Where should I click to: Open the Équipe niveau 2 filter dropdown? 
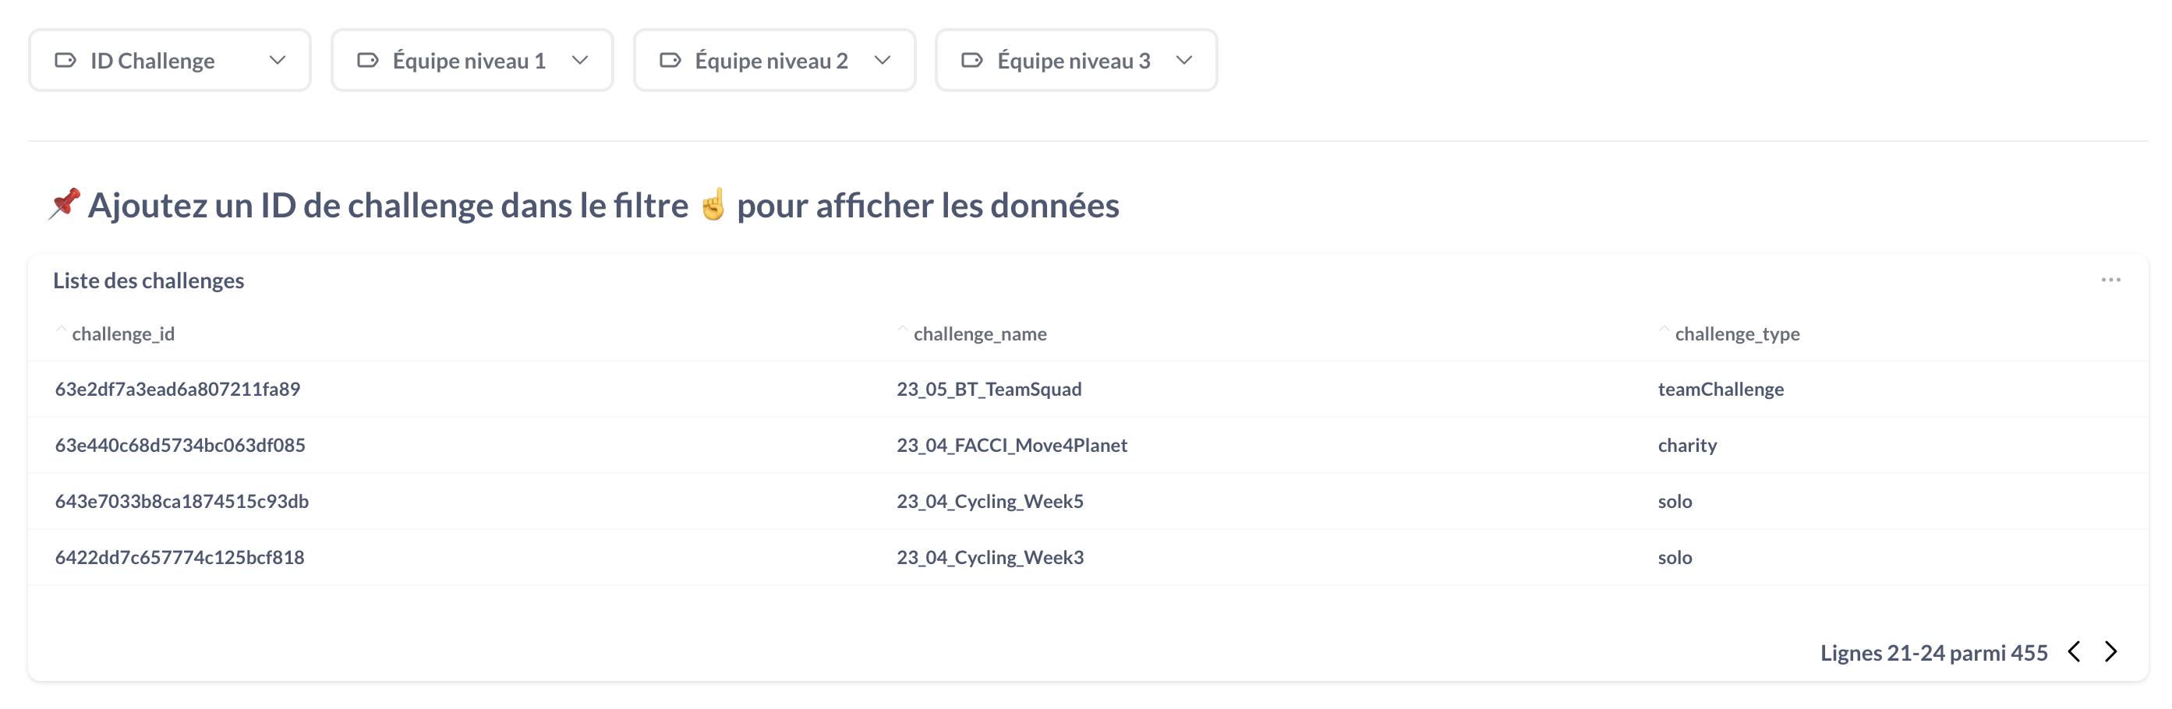882,61
